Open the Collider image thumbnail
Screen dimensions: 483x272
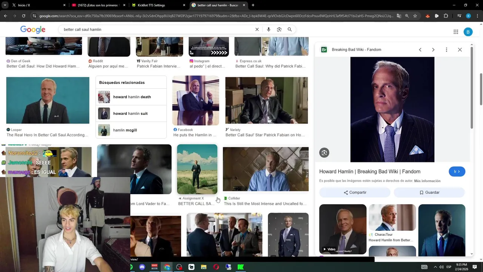[x=266, y=169]
